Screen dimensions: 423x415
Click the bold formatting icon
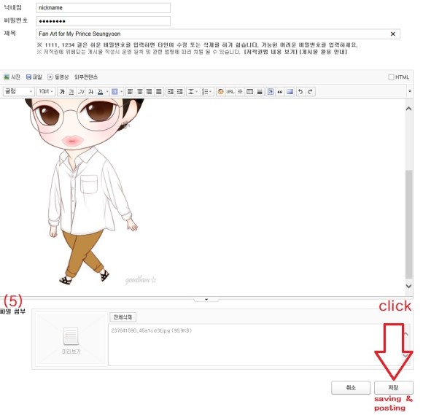tap(62, 92)
